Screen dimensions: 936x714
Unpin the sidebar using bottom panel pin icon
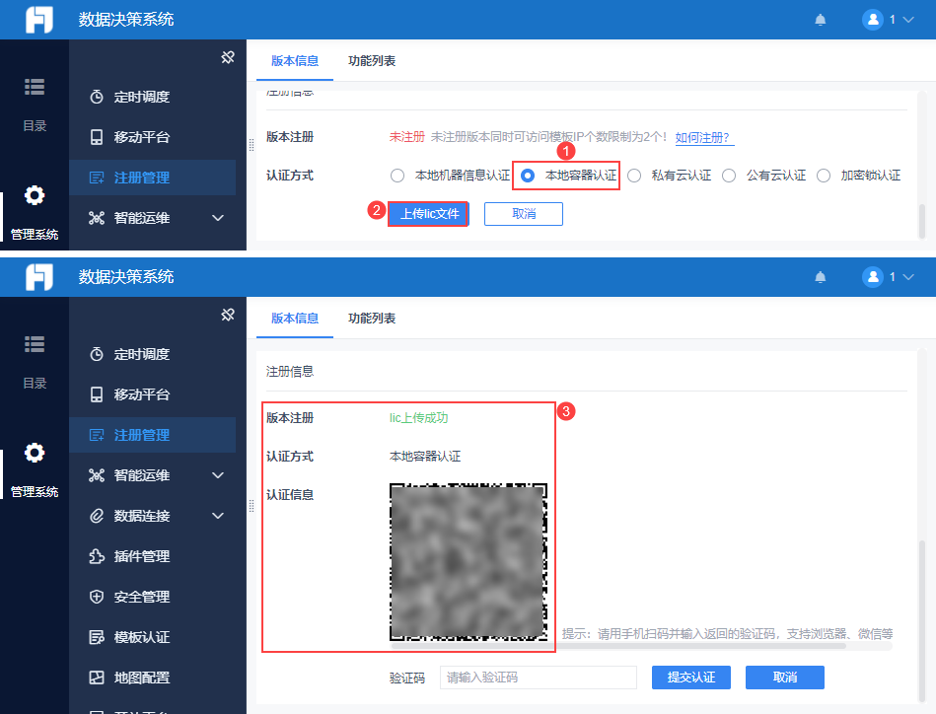click(228, 315)
